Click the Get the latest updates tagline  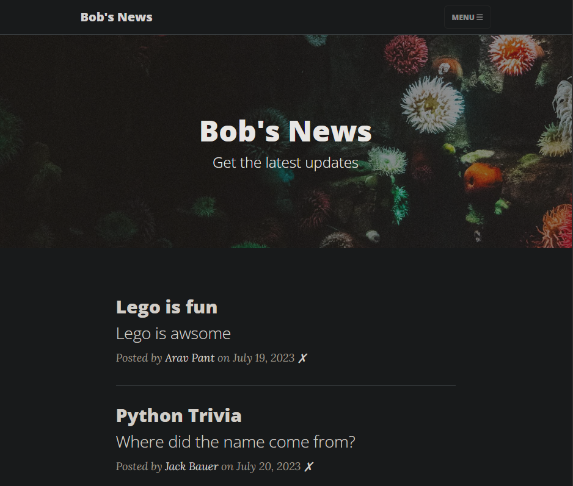coord(285,163)
